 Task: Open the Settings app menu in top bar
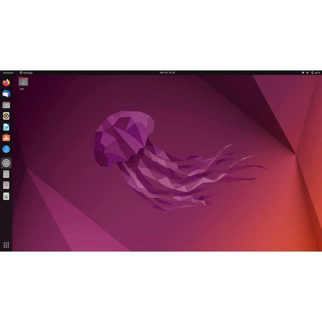point(26,73)
